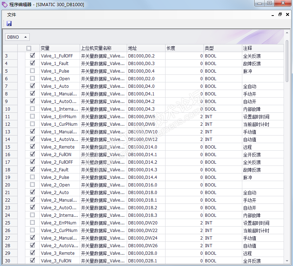This screenshot has height=266, width=293.
Task: Click the comment 远程 in row 29
Action: click(263, 253)
